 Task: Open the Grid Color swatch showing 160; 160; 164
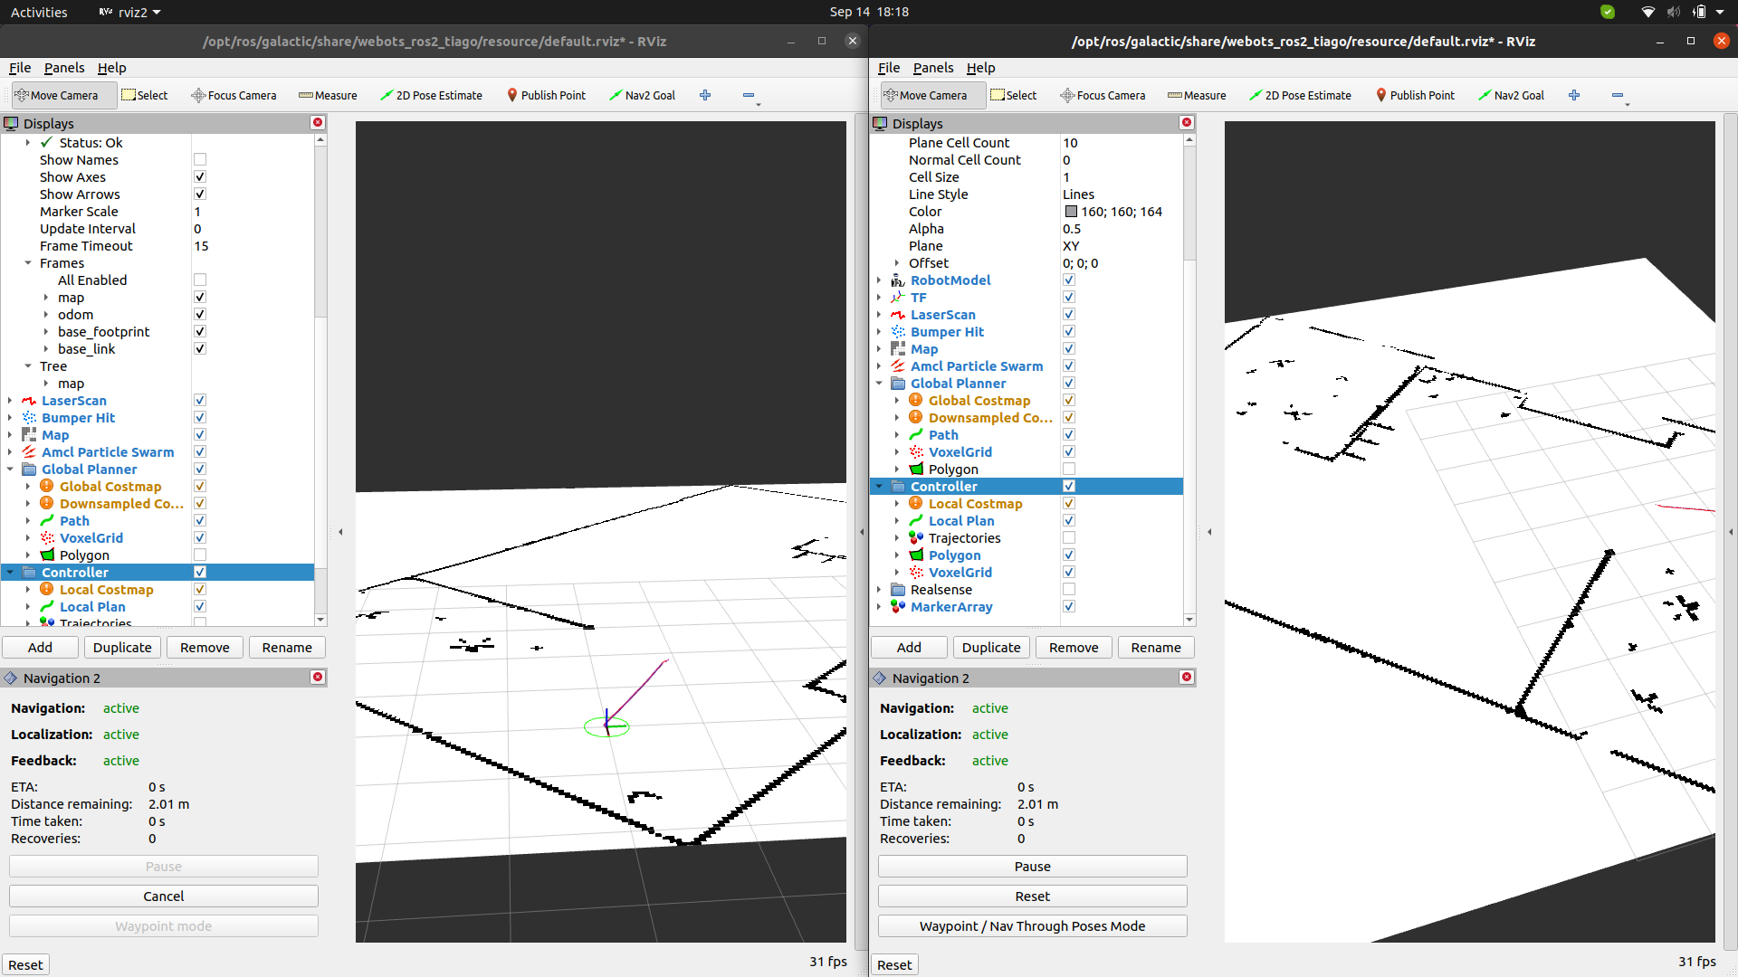[1072, 211]
